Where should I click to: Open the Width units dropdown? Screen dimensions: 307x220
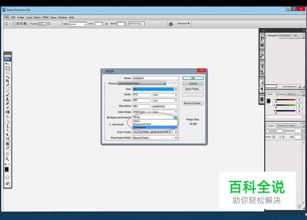(x=165, y=95)
